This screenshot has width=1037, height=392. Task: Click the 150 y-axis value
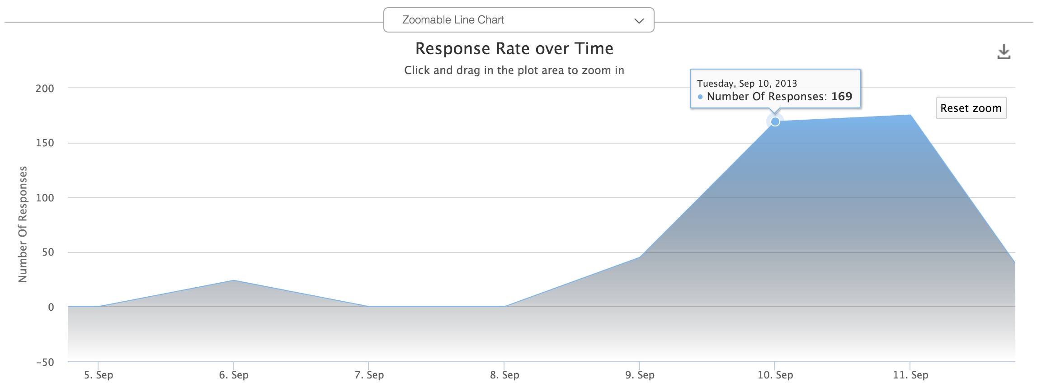tap(45, 143)
